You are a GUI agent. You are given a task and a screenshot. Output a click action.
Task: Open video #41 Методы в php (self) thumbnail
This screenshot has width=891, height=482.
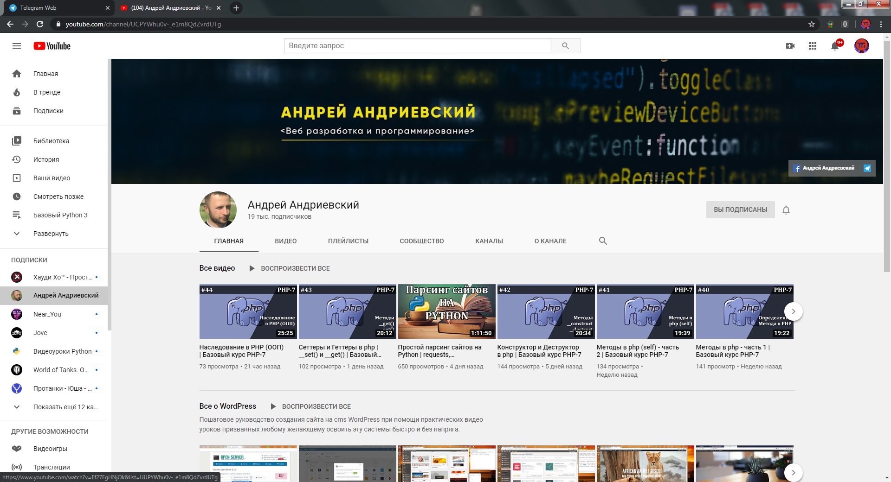click(646, 311)
